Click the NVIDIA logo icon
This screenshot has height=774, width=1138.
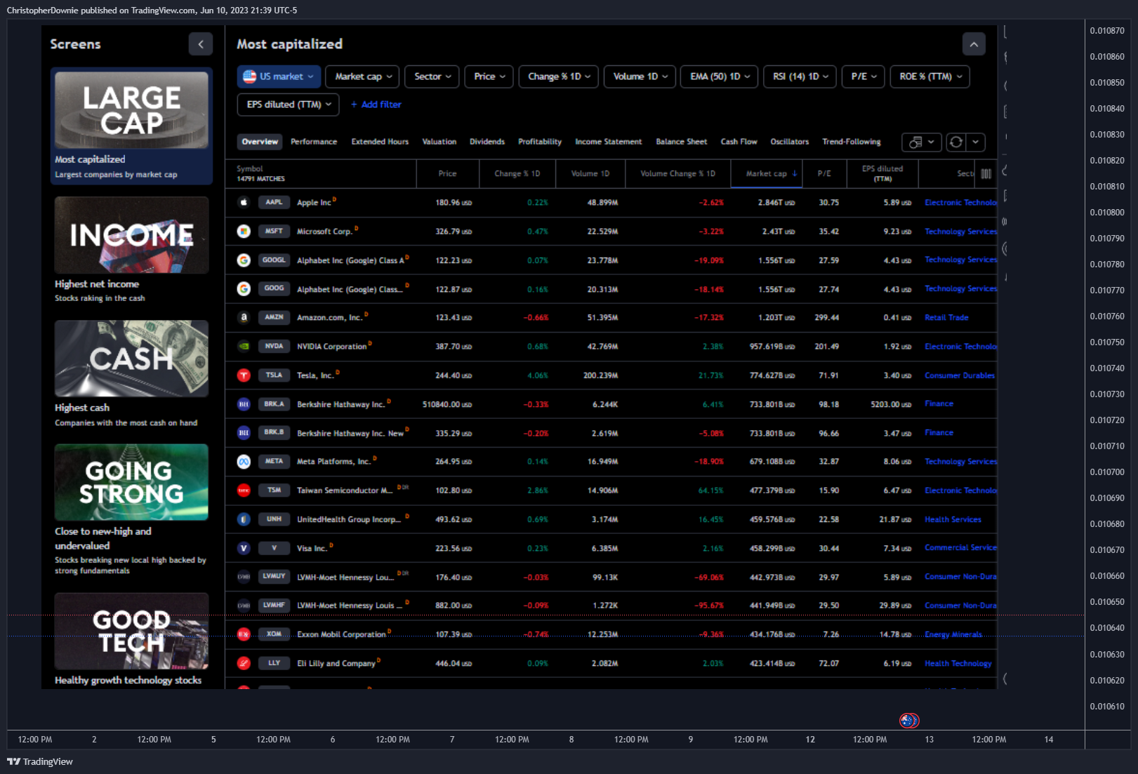[244, 346]
